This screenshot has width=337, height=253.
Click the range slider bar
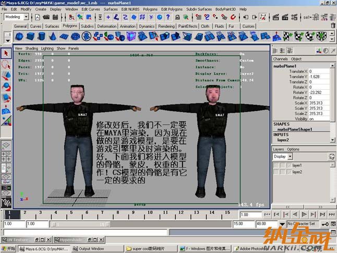tap(80, 224)
